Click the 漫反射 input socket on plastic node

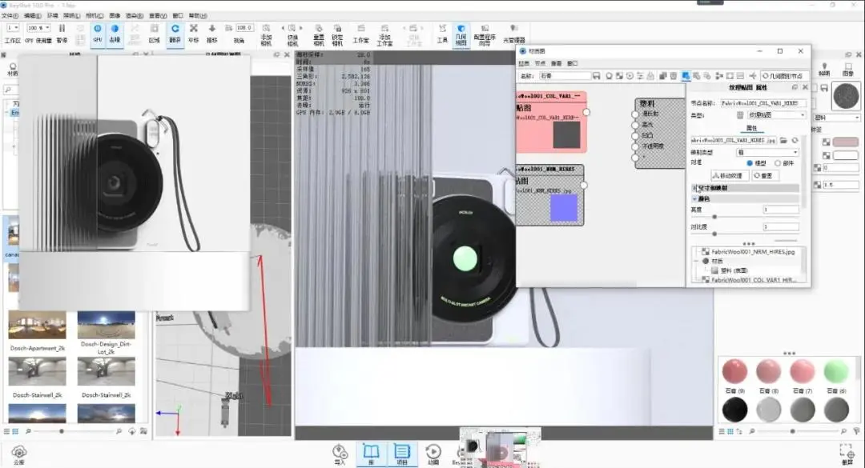[x=635, y=114]
